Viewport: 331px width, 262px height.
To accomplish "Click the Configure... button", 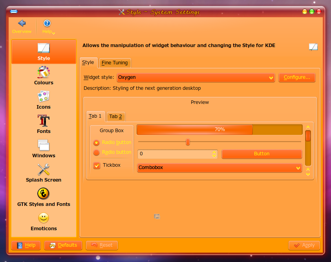I will click(297, 77).
